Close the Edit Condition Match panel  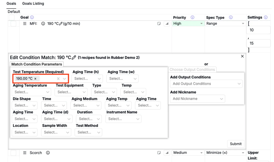[242, 56]
